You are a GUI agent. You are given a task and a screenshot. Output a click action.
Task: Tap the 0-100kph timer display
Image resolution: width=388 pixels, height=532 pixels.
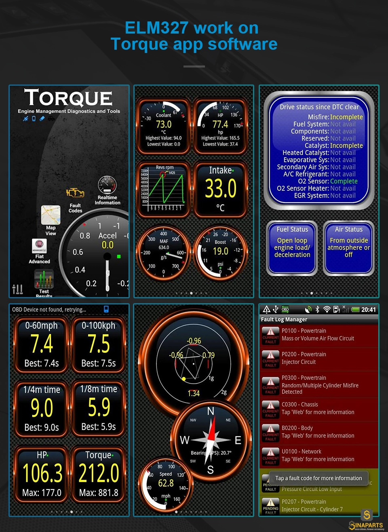(99, 345)
